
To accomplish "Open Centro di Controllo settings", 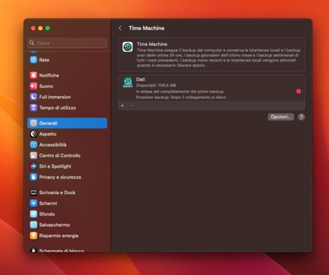I will [67, 156].
